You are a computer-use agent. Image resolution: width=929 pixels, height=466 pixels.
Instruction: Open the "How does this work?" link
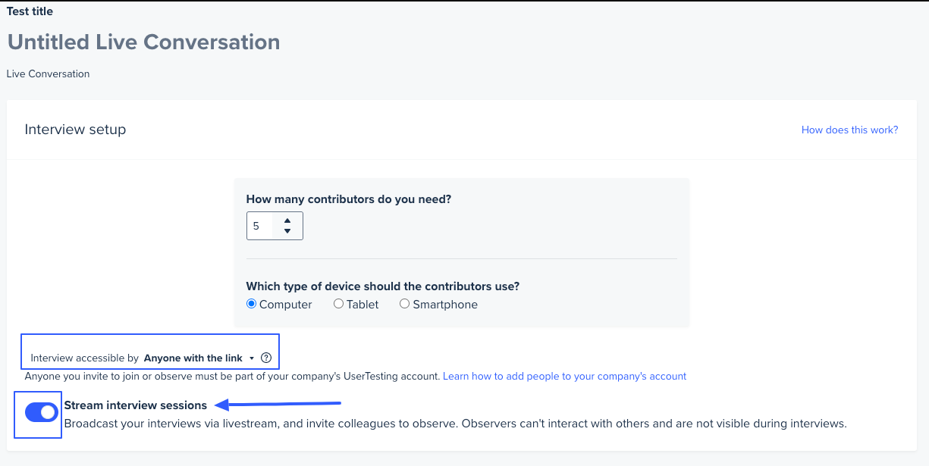[x=849, y=130]
